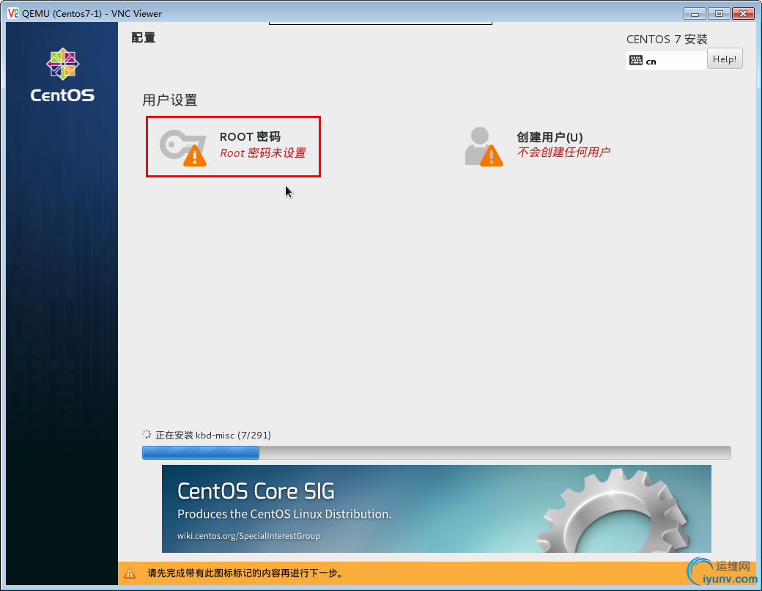Screen dimensions: 762x591
Task: Click the warning triangle in bottom notice bar
Action: click(x=130, y=573)
